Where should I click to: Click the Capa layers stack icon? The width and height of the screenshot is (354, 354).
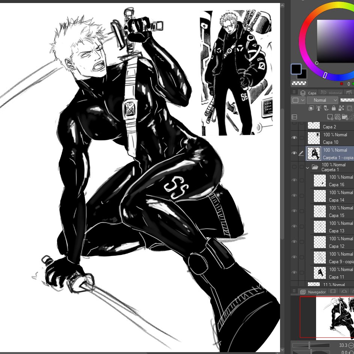click(303, 93)
